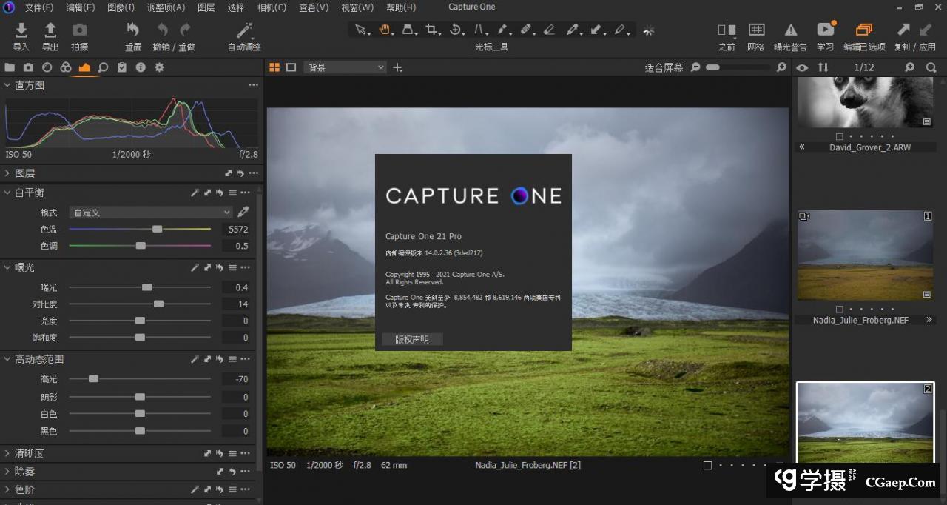Click the Import (导入) toolbar icon
The height and width of the screenshot is (505, 947).
pyautogui.click(x=21, y=30)
